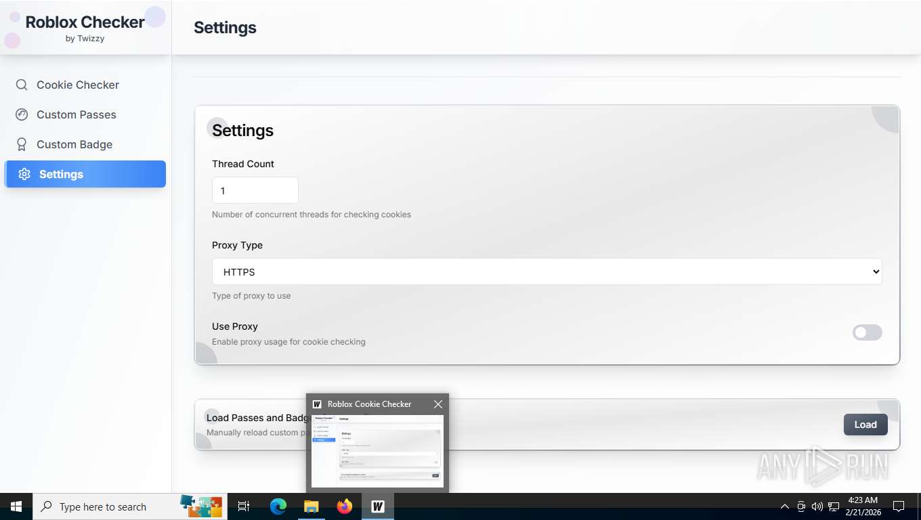Click the meet-now camera tray icon

tap(801, 506)
